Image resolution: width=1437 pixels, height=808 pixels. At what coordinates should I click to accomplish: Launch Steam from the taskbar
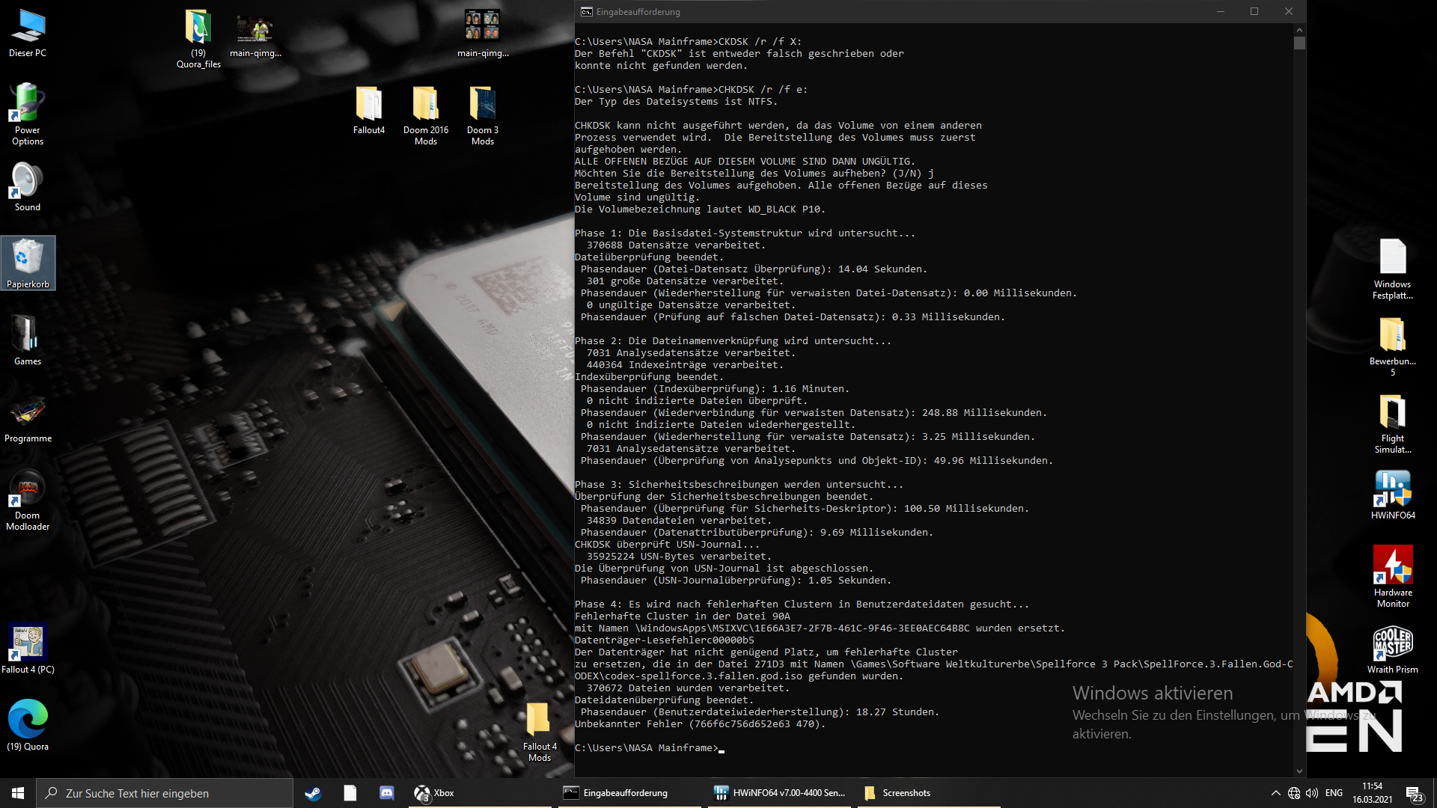click(x=313, y=793)
